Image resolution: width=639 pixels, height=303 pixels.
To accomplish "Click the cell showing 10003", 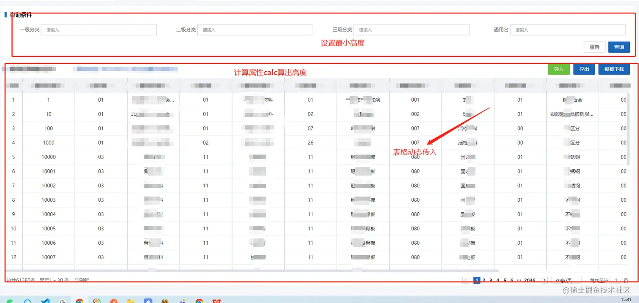I will [49, 200].
